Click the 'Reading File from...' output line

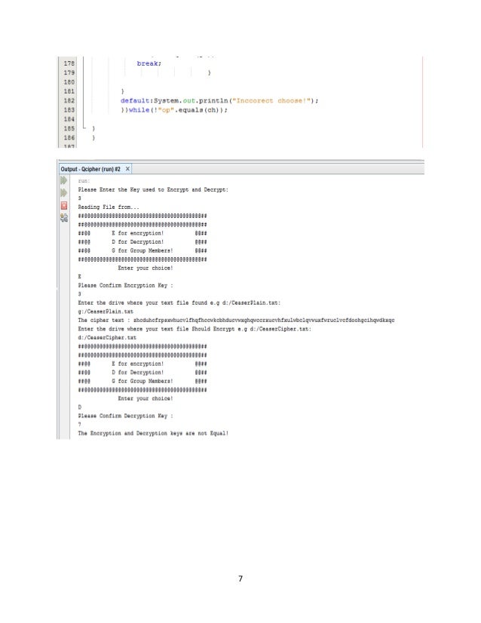[109, 207]
